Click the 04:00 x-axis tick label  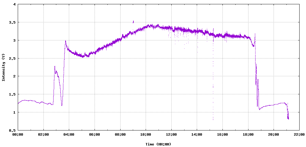tap(69, 134)
